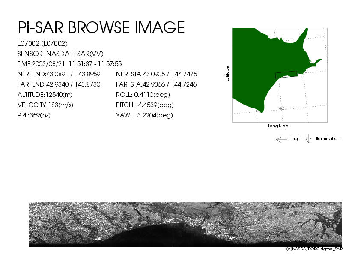Click the green location map thumbnail
The height and width of the screenshot is (255, 352).
(280, 75)
